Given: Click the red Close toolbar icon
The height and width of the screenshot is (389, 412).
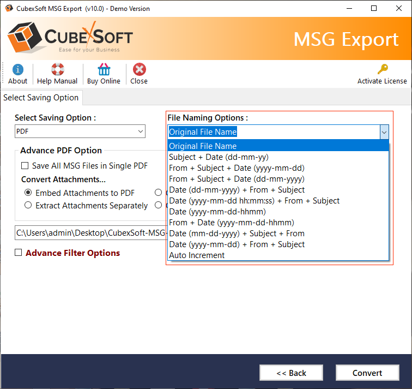Looking at the screenshot, I should (x=140, y=69).
